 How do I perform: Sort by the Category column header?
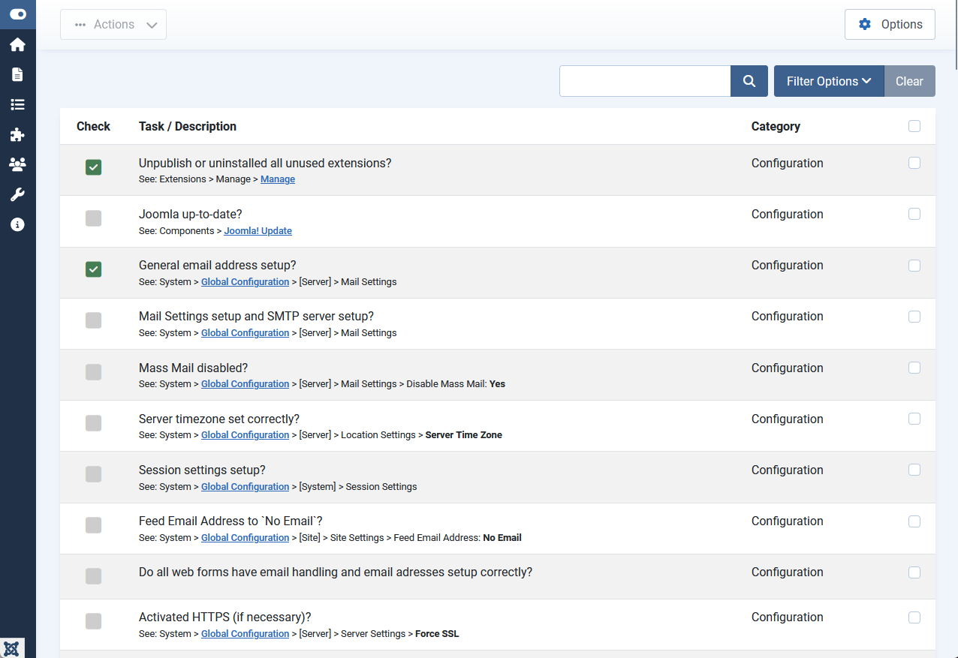775,126
